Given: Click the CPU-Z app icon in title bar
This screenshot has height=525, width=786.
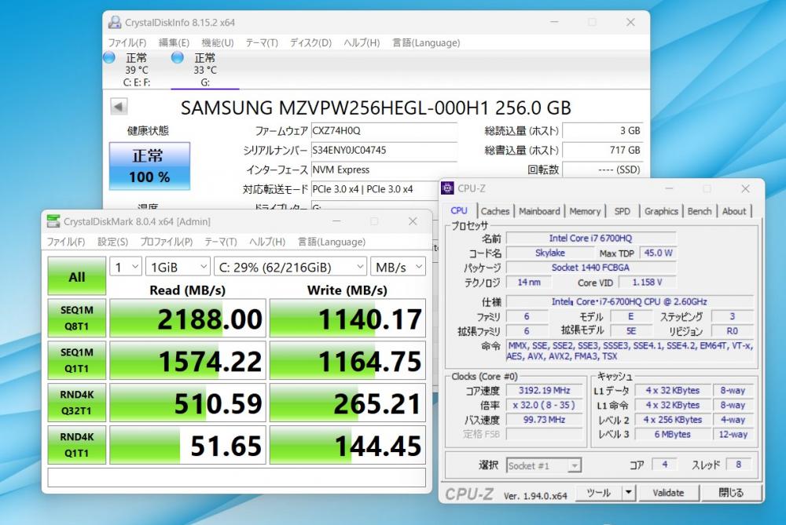Looking at the screenshot, I should click(x=447, y=188).
